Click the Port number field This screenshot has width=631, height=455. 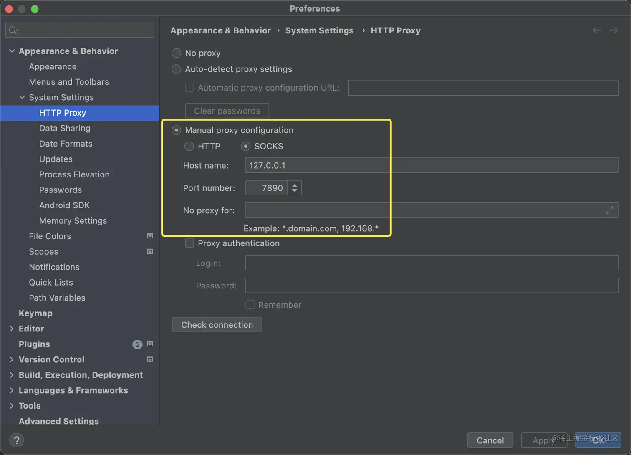[x=266, y=188]
